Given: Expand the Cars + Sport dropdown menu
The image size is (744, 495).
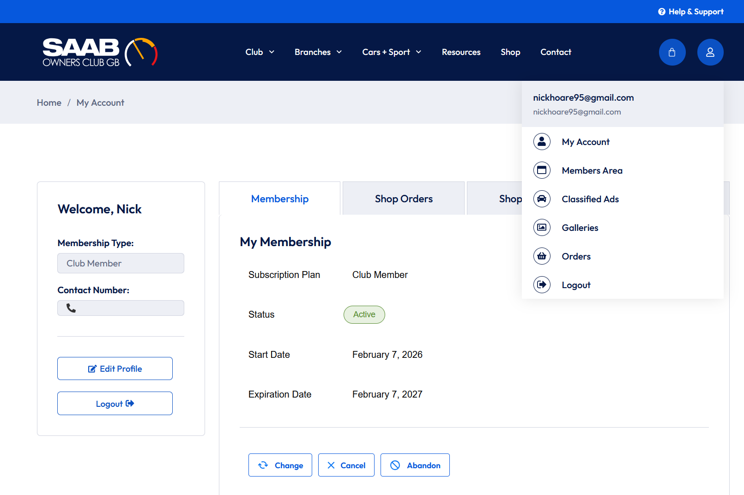Looking at the screenshot, I should pos(391,52).
